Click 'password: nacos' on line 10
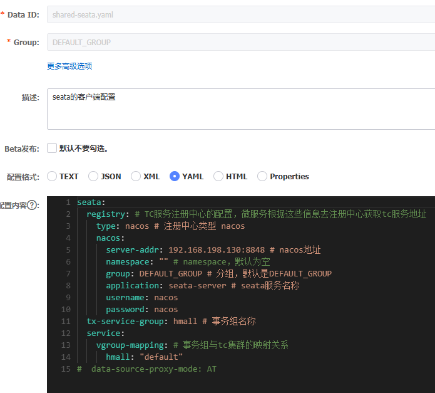 tap(141, 310)
